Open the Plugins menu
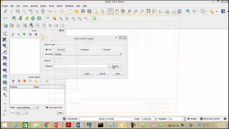Image resolution: width=229 pixels, height=129 pixels. coord(43,6)
